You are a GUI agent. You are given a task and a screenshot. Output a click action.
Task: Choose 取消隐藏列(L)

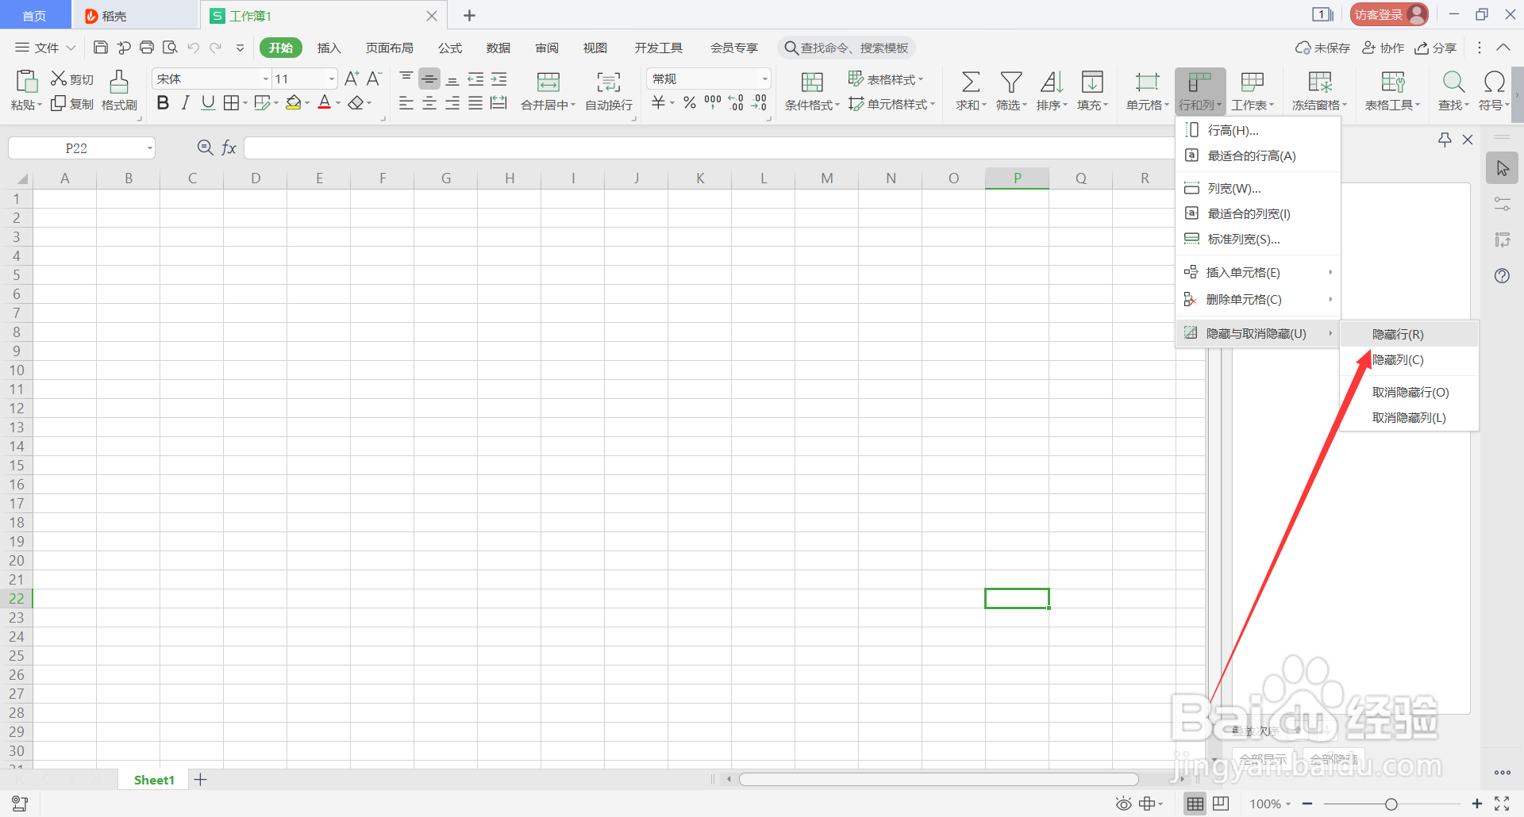click(1409, 417)
